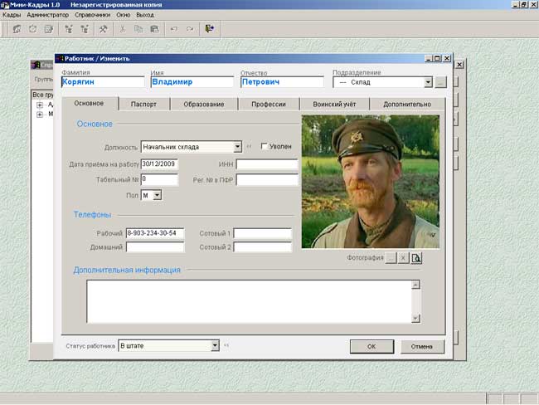
Task: Open the Должность dropdown
Action: click(x=237, y=147)
